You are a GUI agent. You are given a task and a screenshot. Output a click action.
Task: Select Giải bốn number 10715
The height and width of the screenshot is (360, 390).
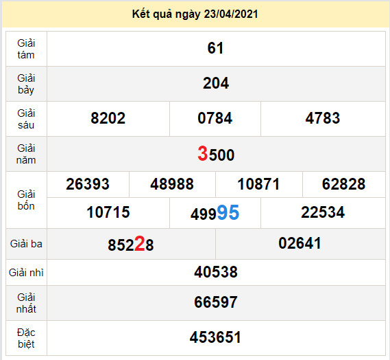[x=108, y=212]
